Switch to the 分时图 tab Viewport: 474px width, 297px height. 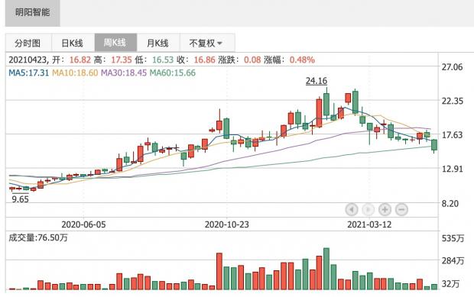point(28,43)
